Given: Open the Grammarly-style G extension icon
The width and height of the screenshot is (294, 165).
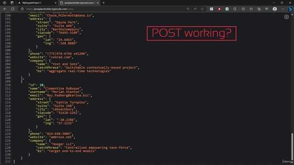Looking at the screenshot, I should tap(235, 9).
